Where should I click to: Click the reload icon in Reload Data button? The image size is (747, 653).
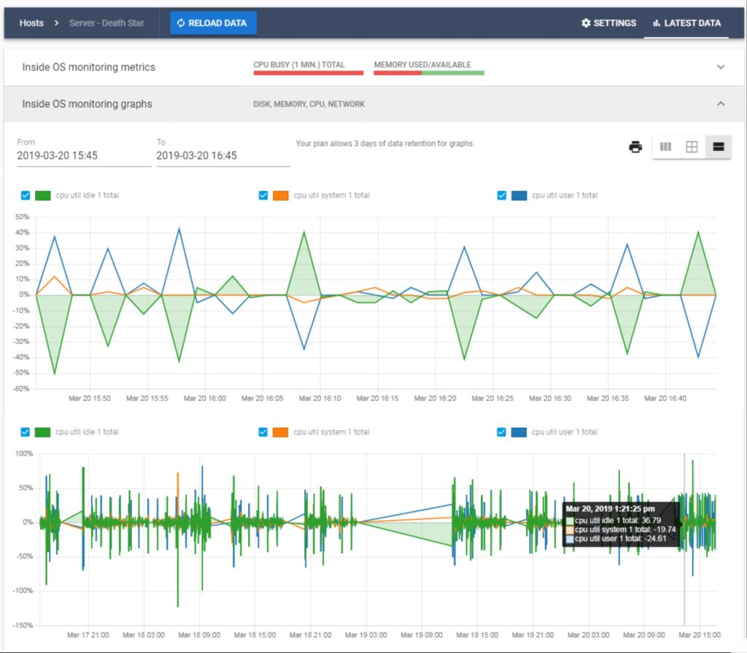181,23
